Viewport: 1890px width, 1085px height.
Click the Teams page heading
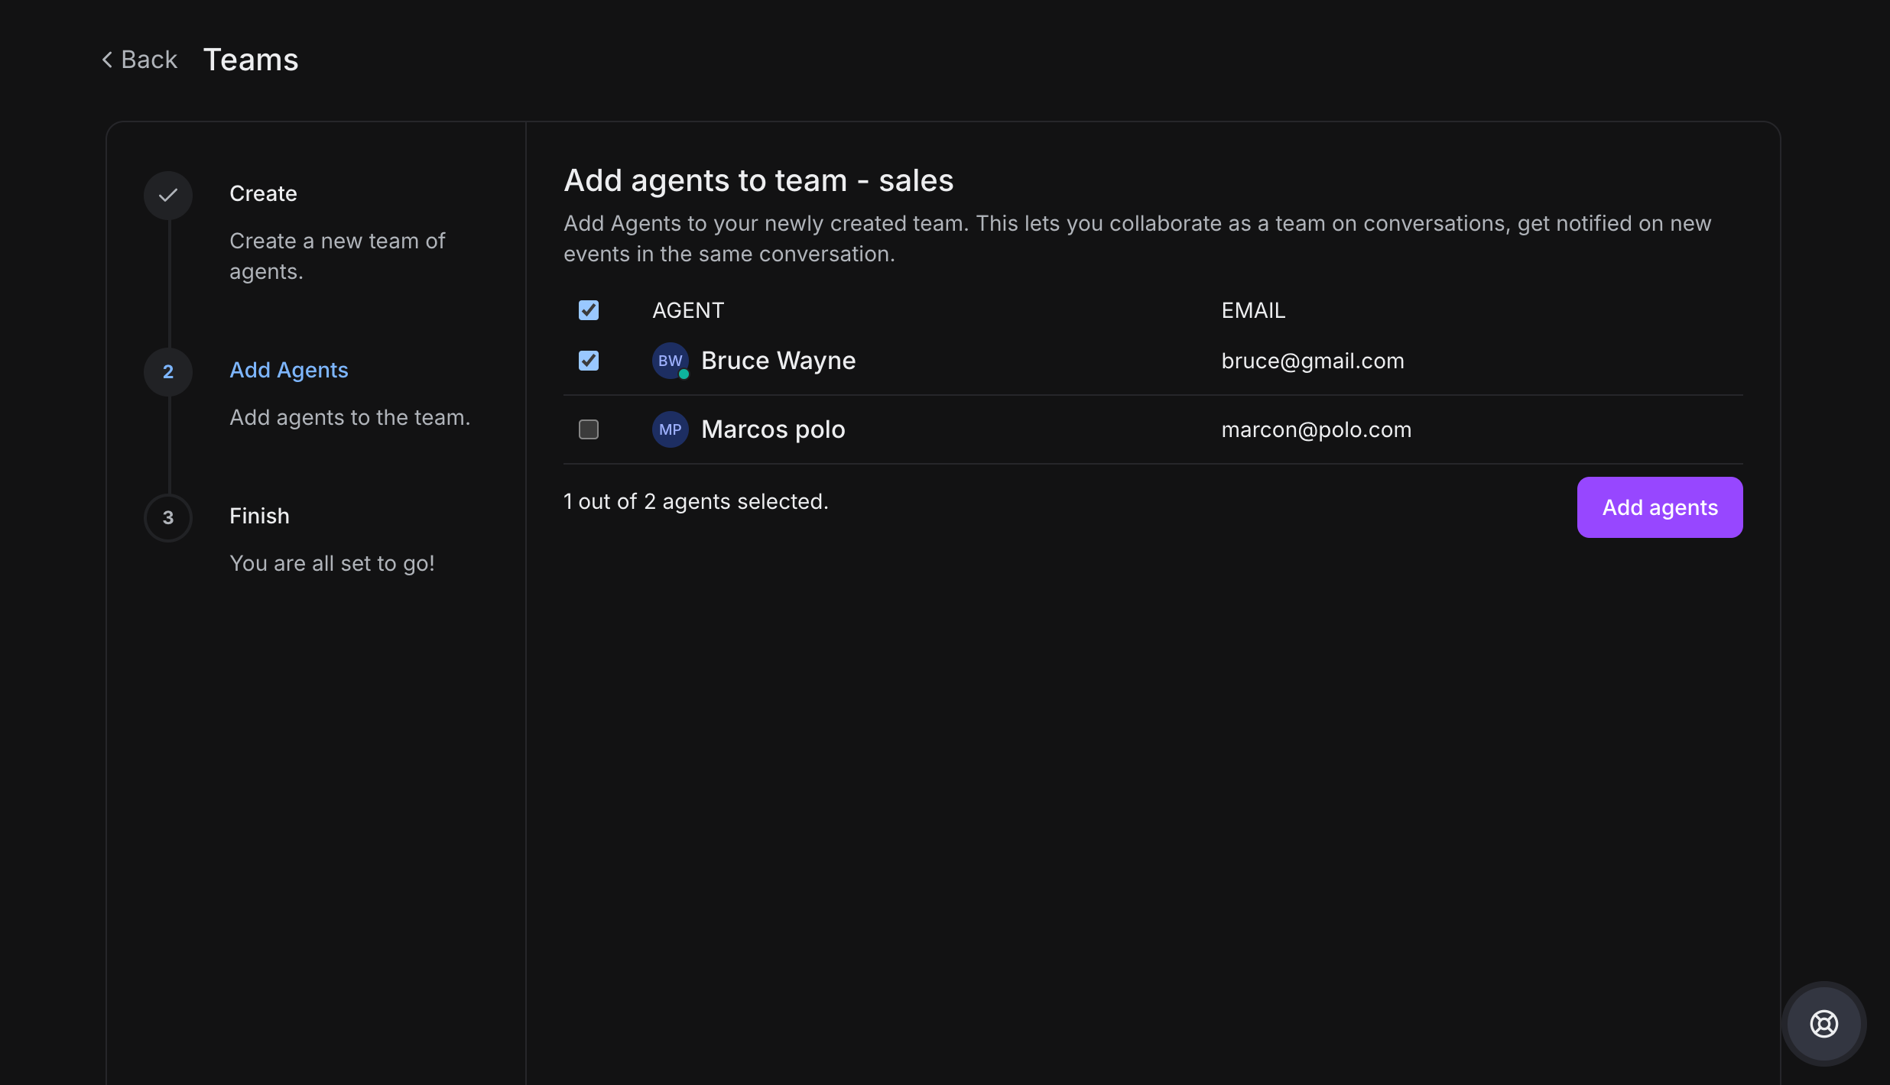click(x=251, y=60)
